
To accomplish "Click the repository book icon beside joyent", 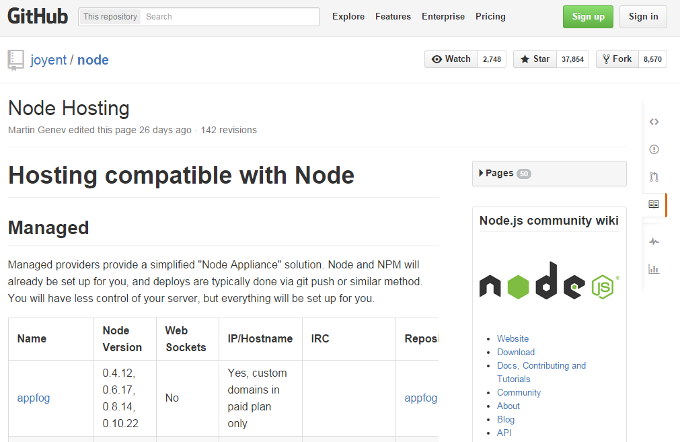I will pos(15,61).
